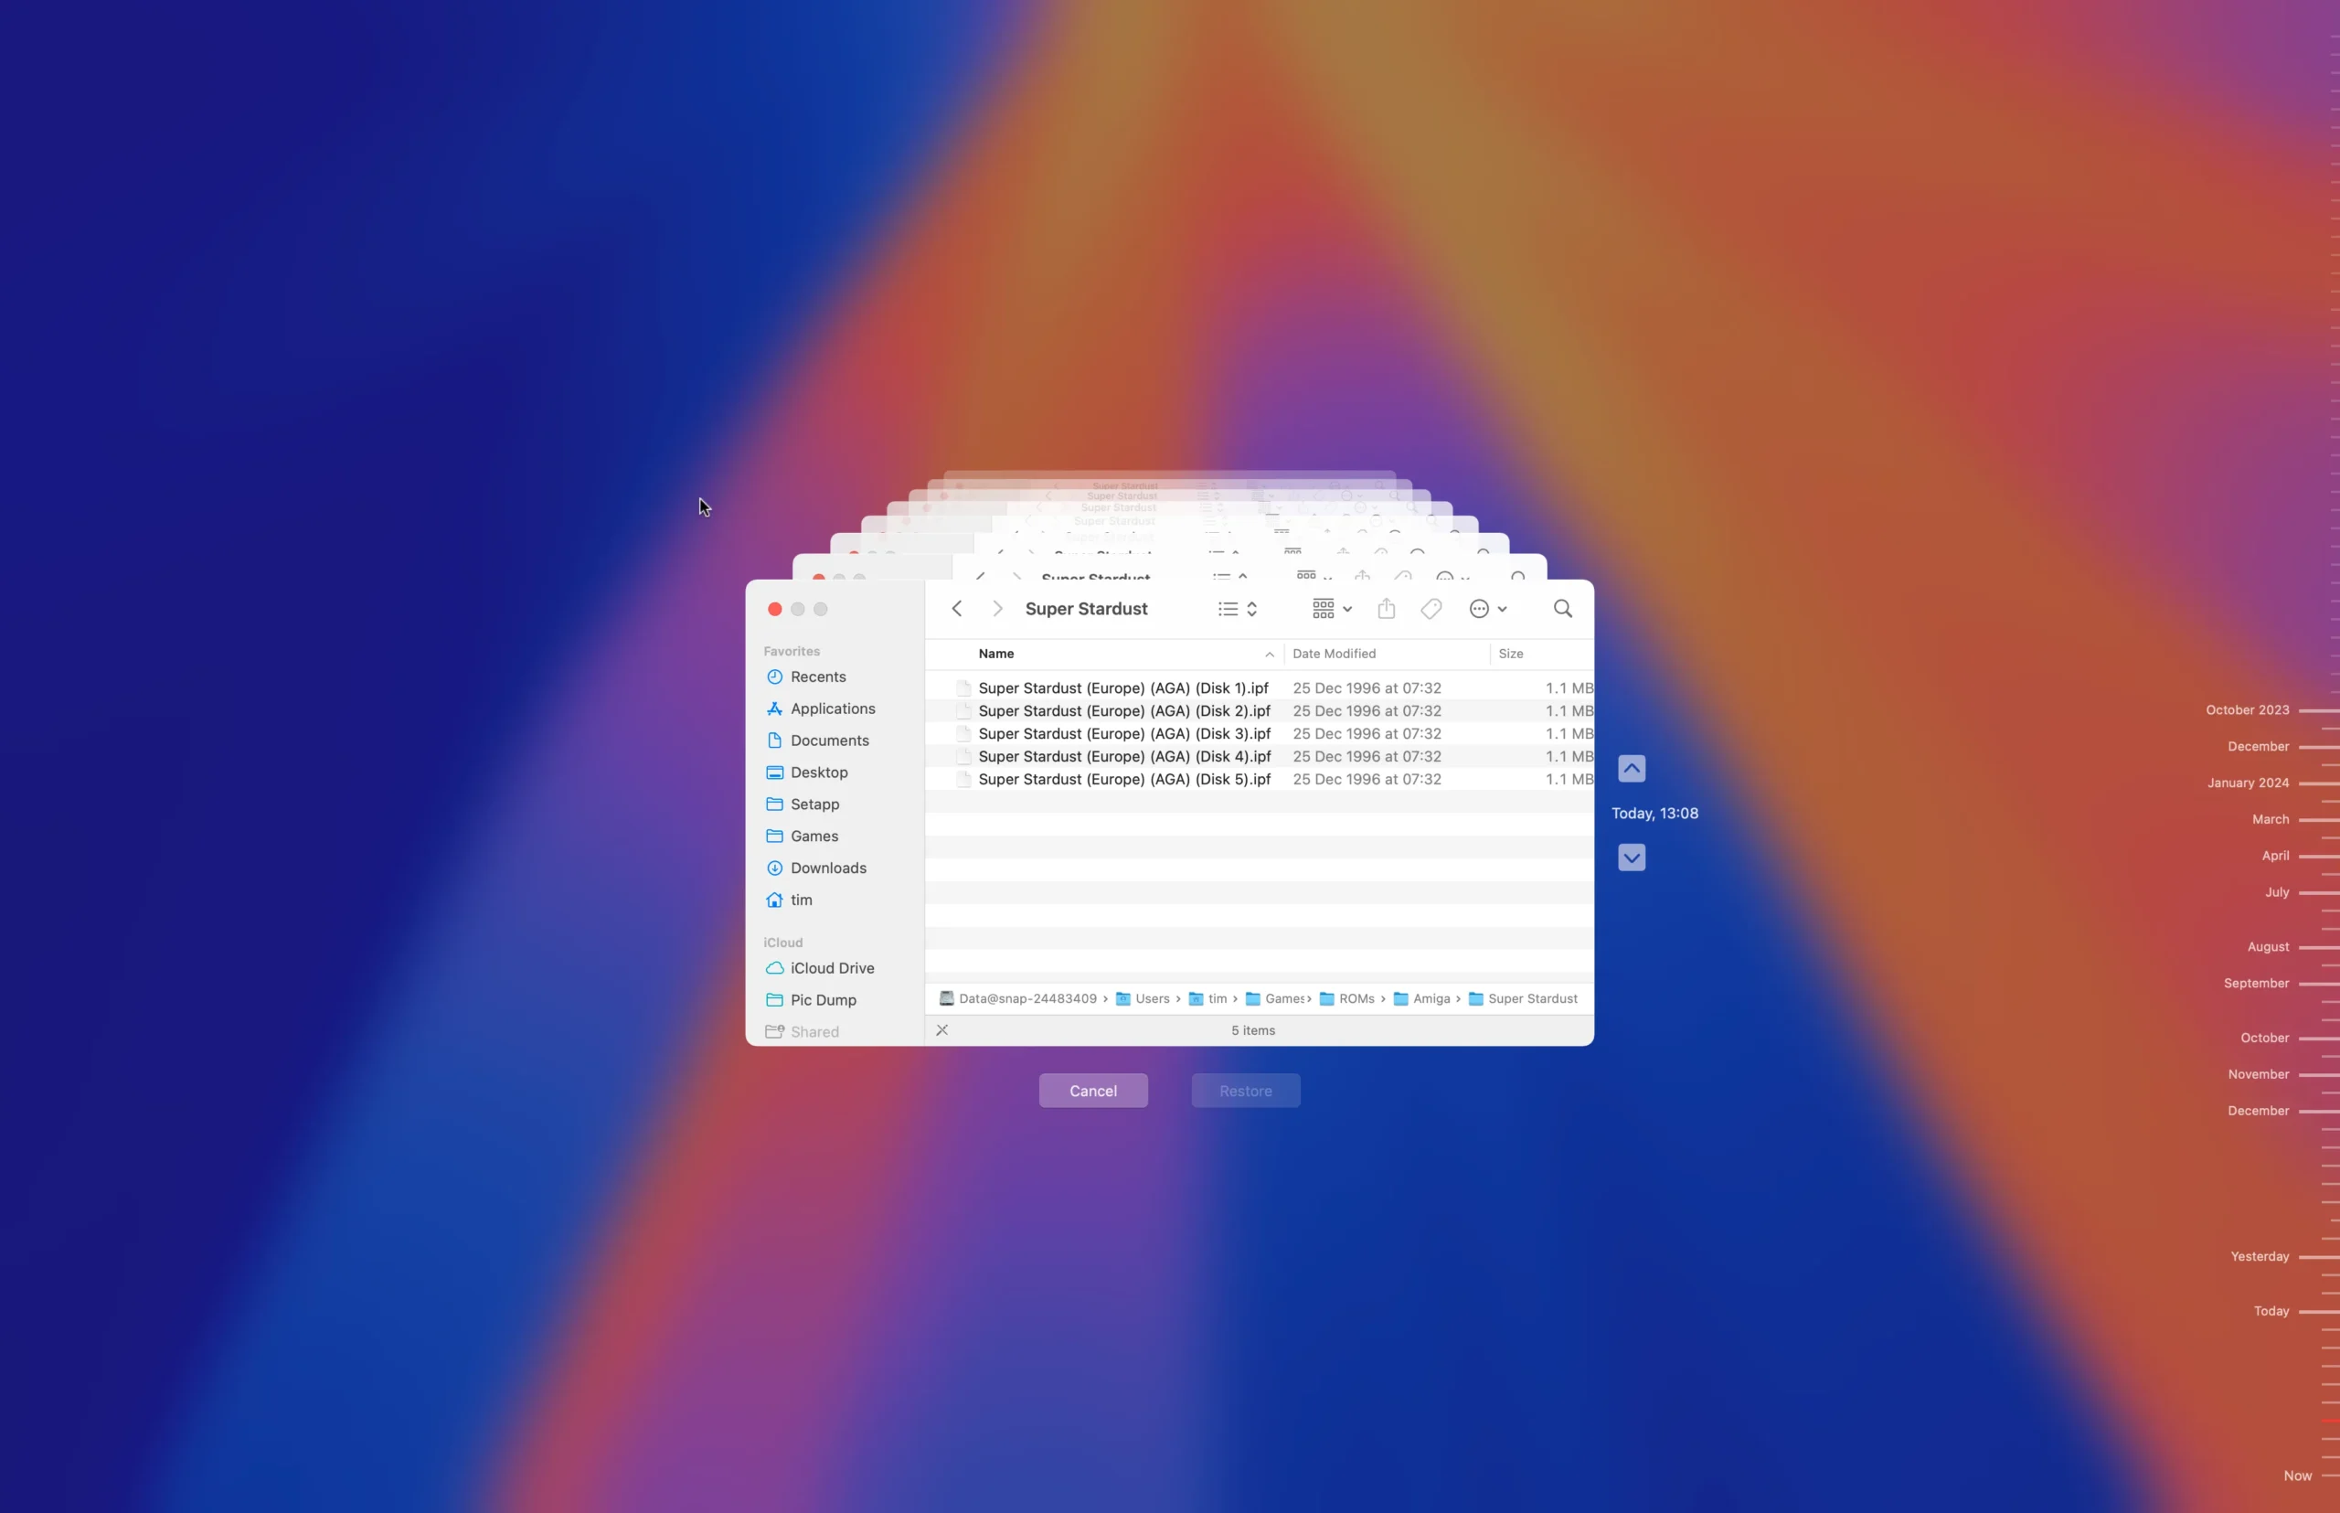
Task: Expand the iCloud section in sidebar
Action: [782, 940]
